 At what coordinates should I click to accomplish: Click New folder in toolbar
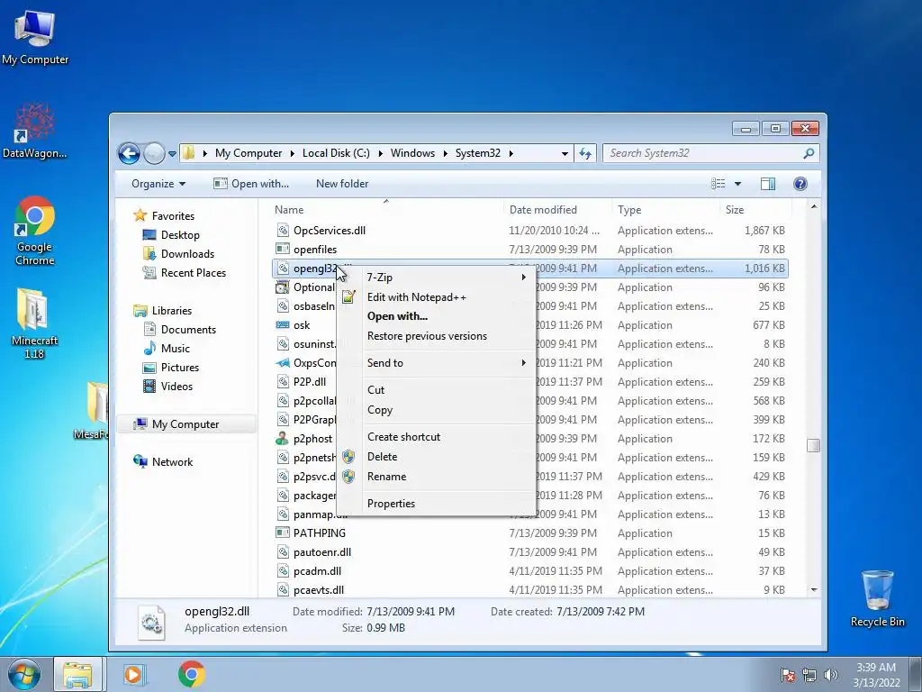(x=342, y=184)
